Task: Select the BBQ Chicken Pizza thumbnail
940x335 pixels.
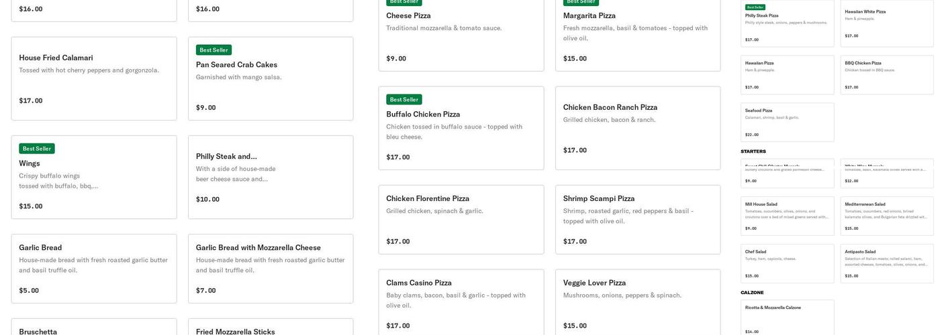Action: (886, 74)
